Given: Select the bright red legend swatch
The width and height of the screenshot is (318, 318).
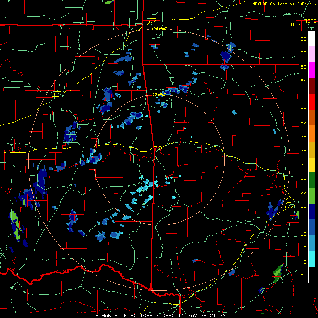Looking at the screenshot, I should coord(312,102).
